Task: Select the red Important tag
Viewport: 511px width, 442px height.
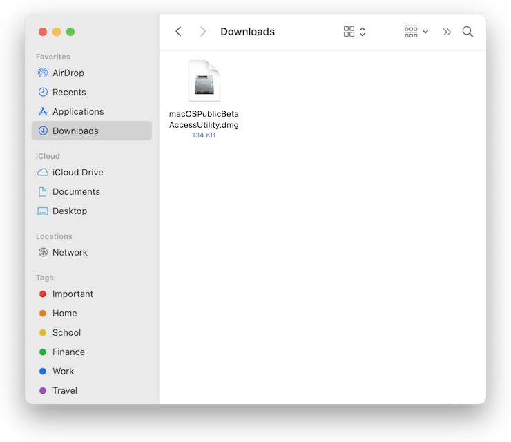Action: [73, 294]
